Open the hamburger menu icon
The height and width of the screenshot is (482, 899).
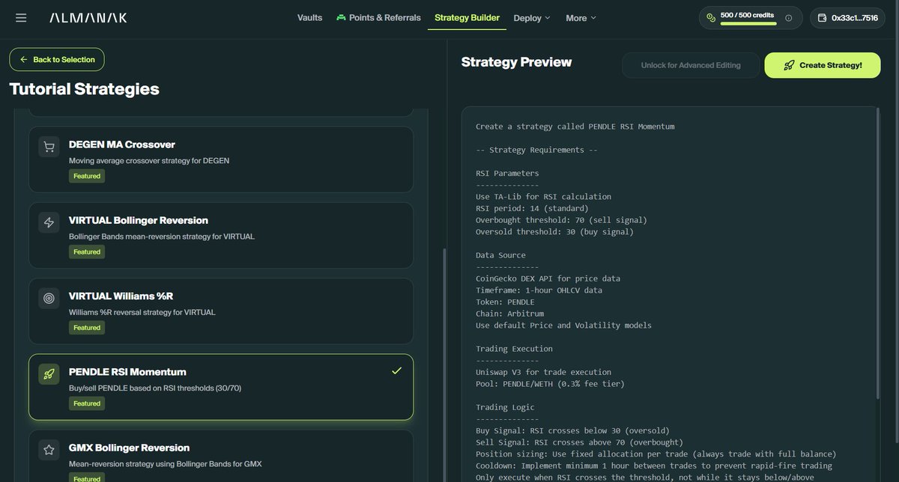point(21,18)
